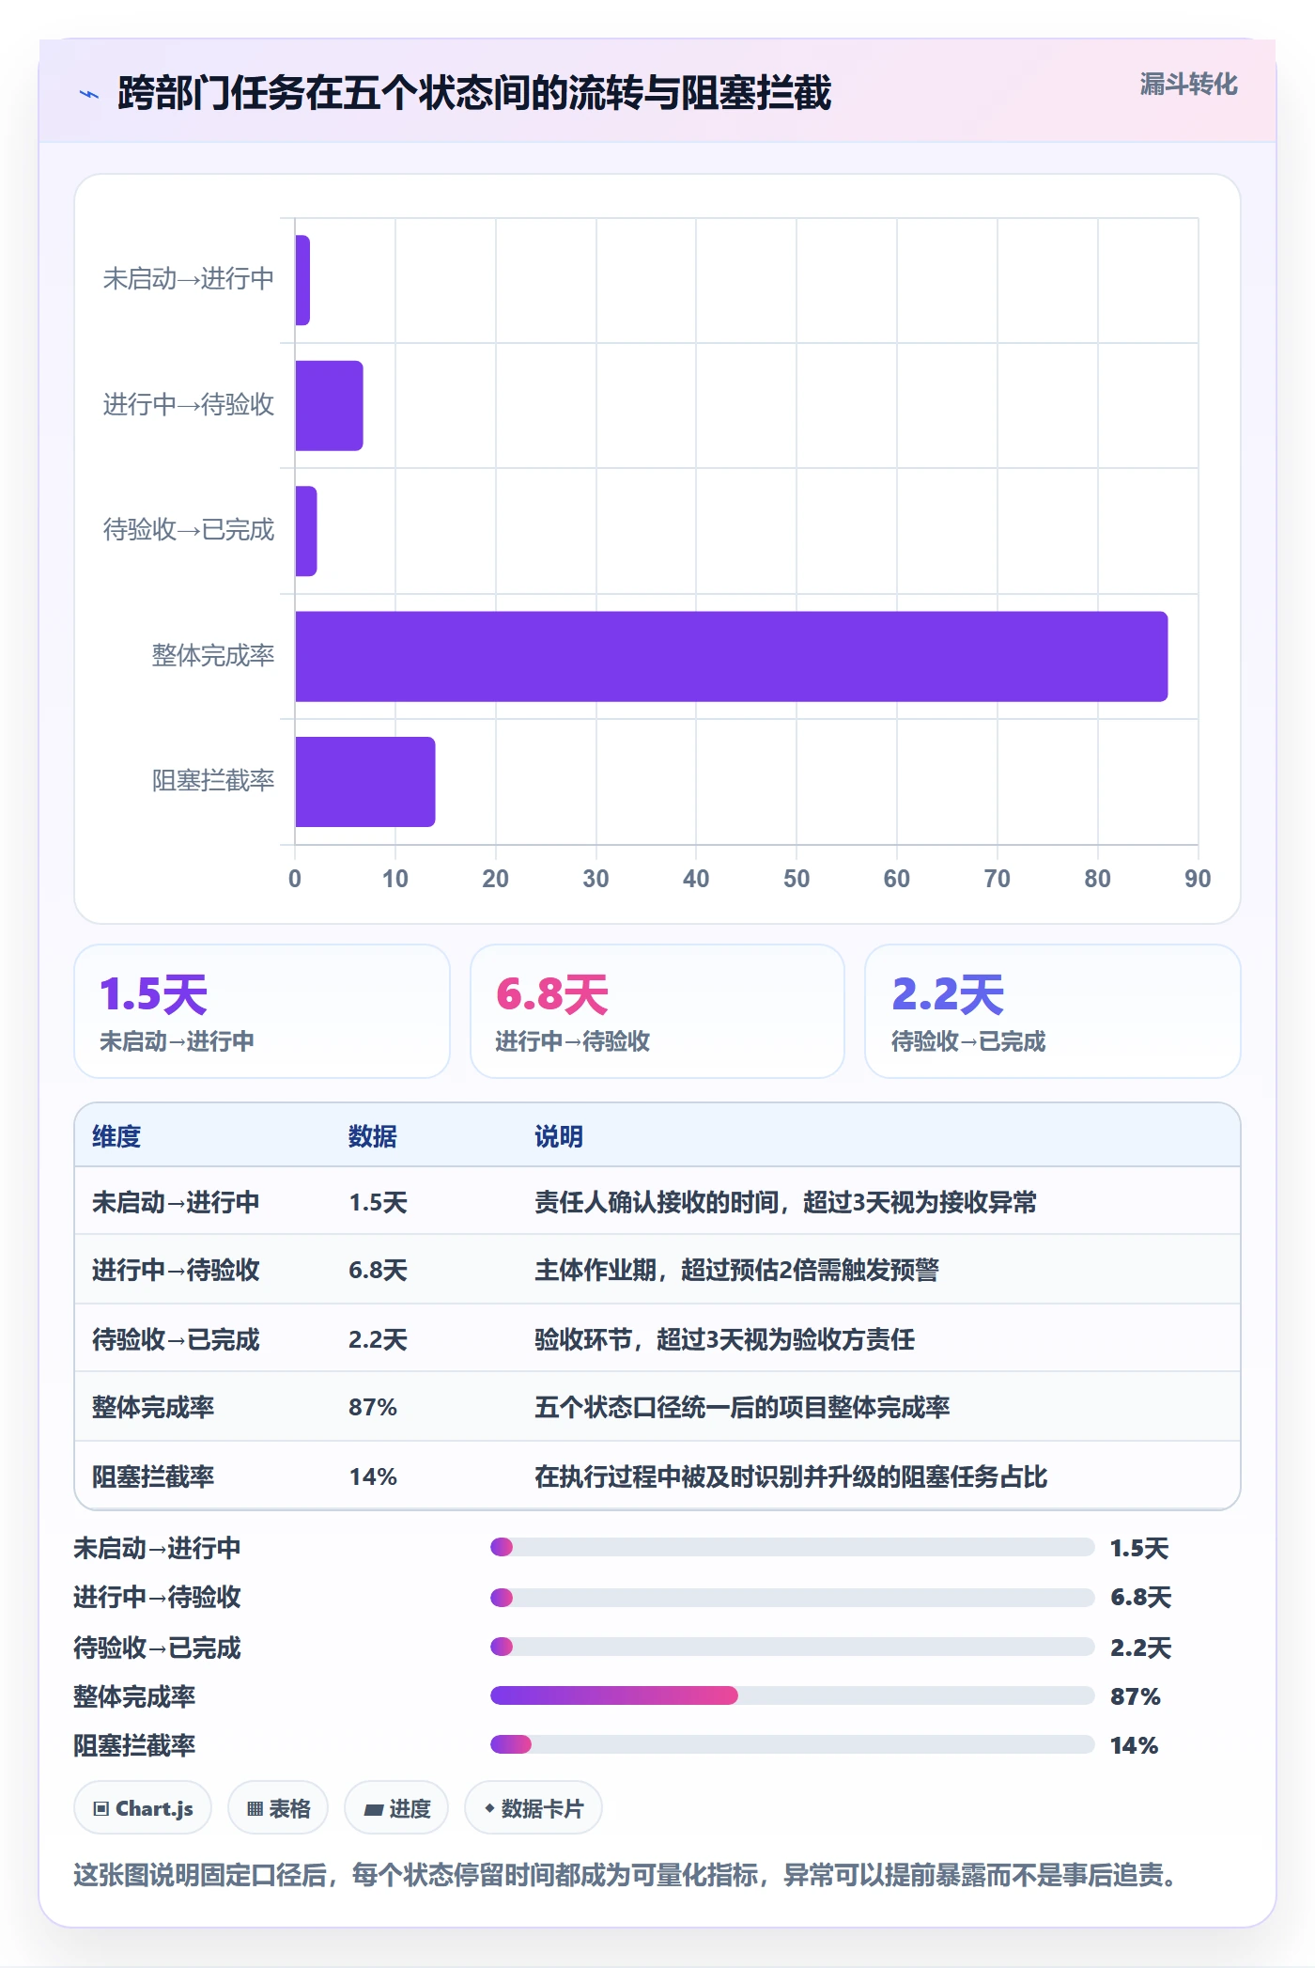Click the 14% cell in the table
The image size is (1315, 1968).
click(x=373, y=1476)
